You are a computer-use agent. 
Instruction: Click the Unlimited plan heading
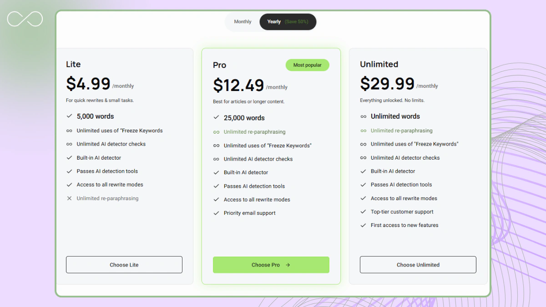click(x=379, y=64)
